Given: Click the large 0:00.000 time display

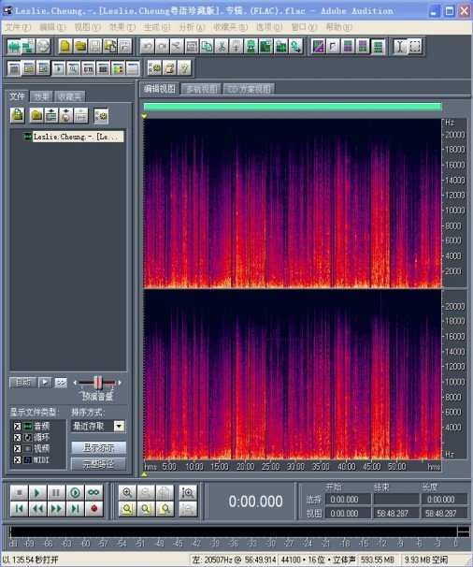Looking at the screenshot, I should (x=255, y=502).
